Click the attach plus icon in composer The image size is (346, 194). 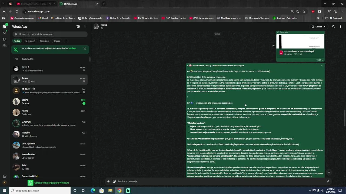[108, 181]
